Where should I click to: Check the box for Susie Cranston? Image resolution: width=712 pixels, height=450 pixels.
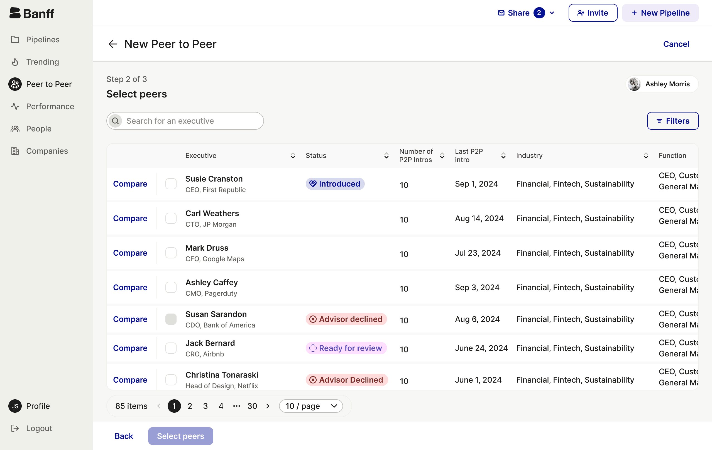coord(171,184)
